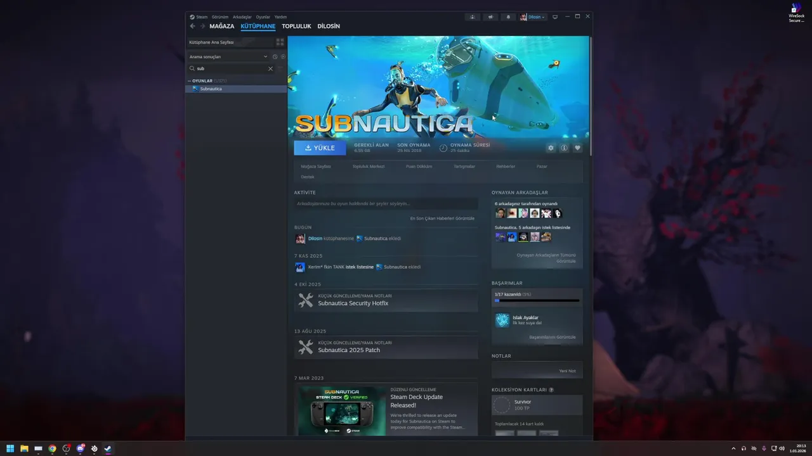
Task: Clear the search with the X icon
Action: (270, 68)
